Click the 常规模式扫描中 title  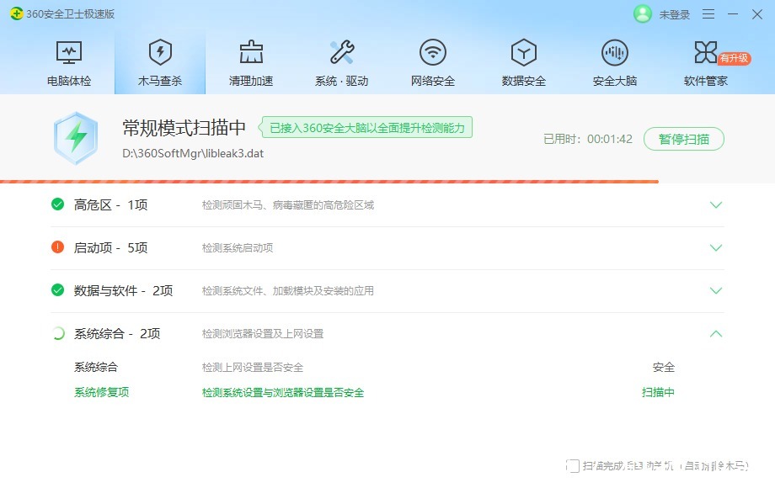tap(184, 128)
